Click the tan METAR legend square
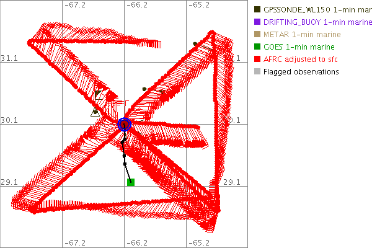The image size is (372, 248). tap(256, 34)
